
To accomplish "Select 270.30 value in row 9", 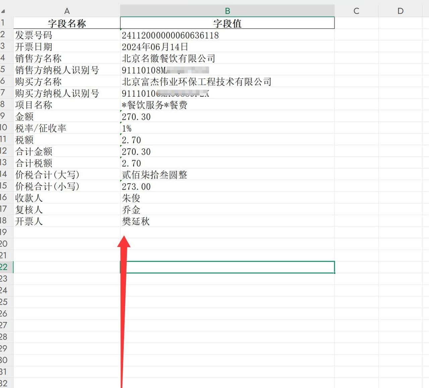I will [227, 116].
